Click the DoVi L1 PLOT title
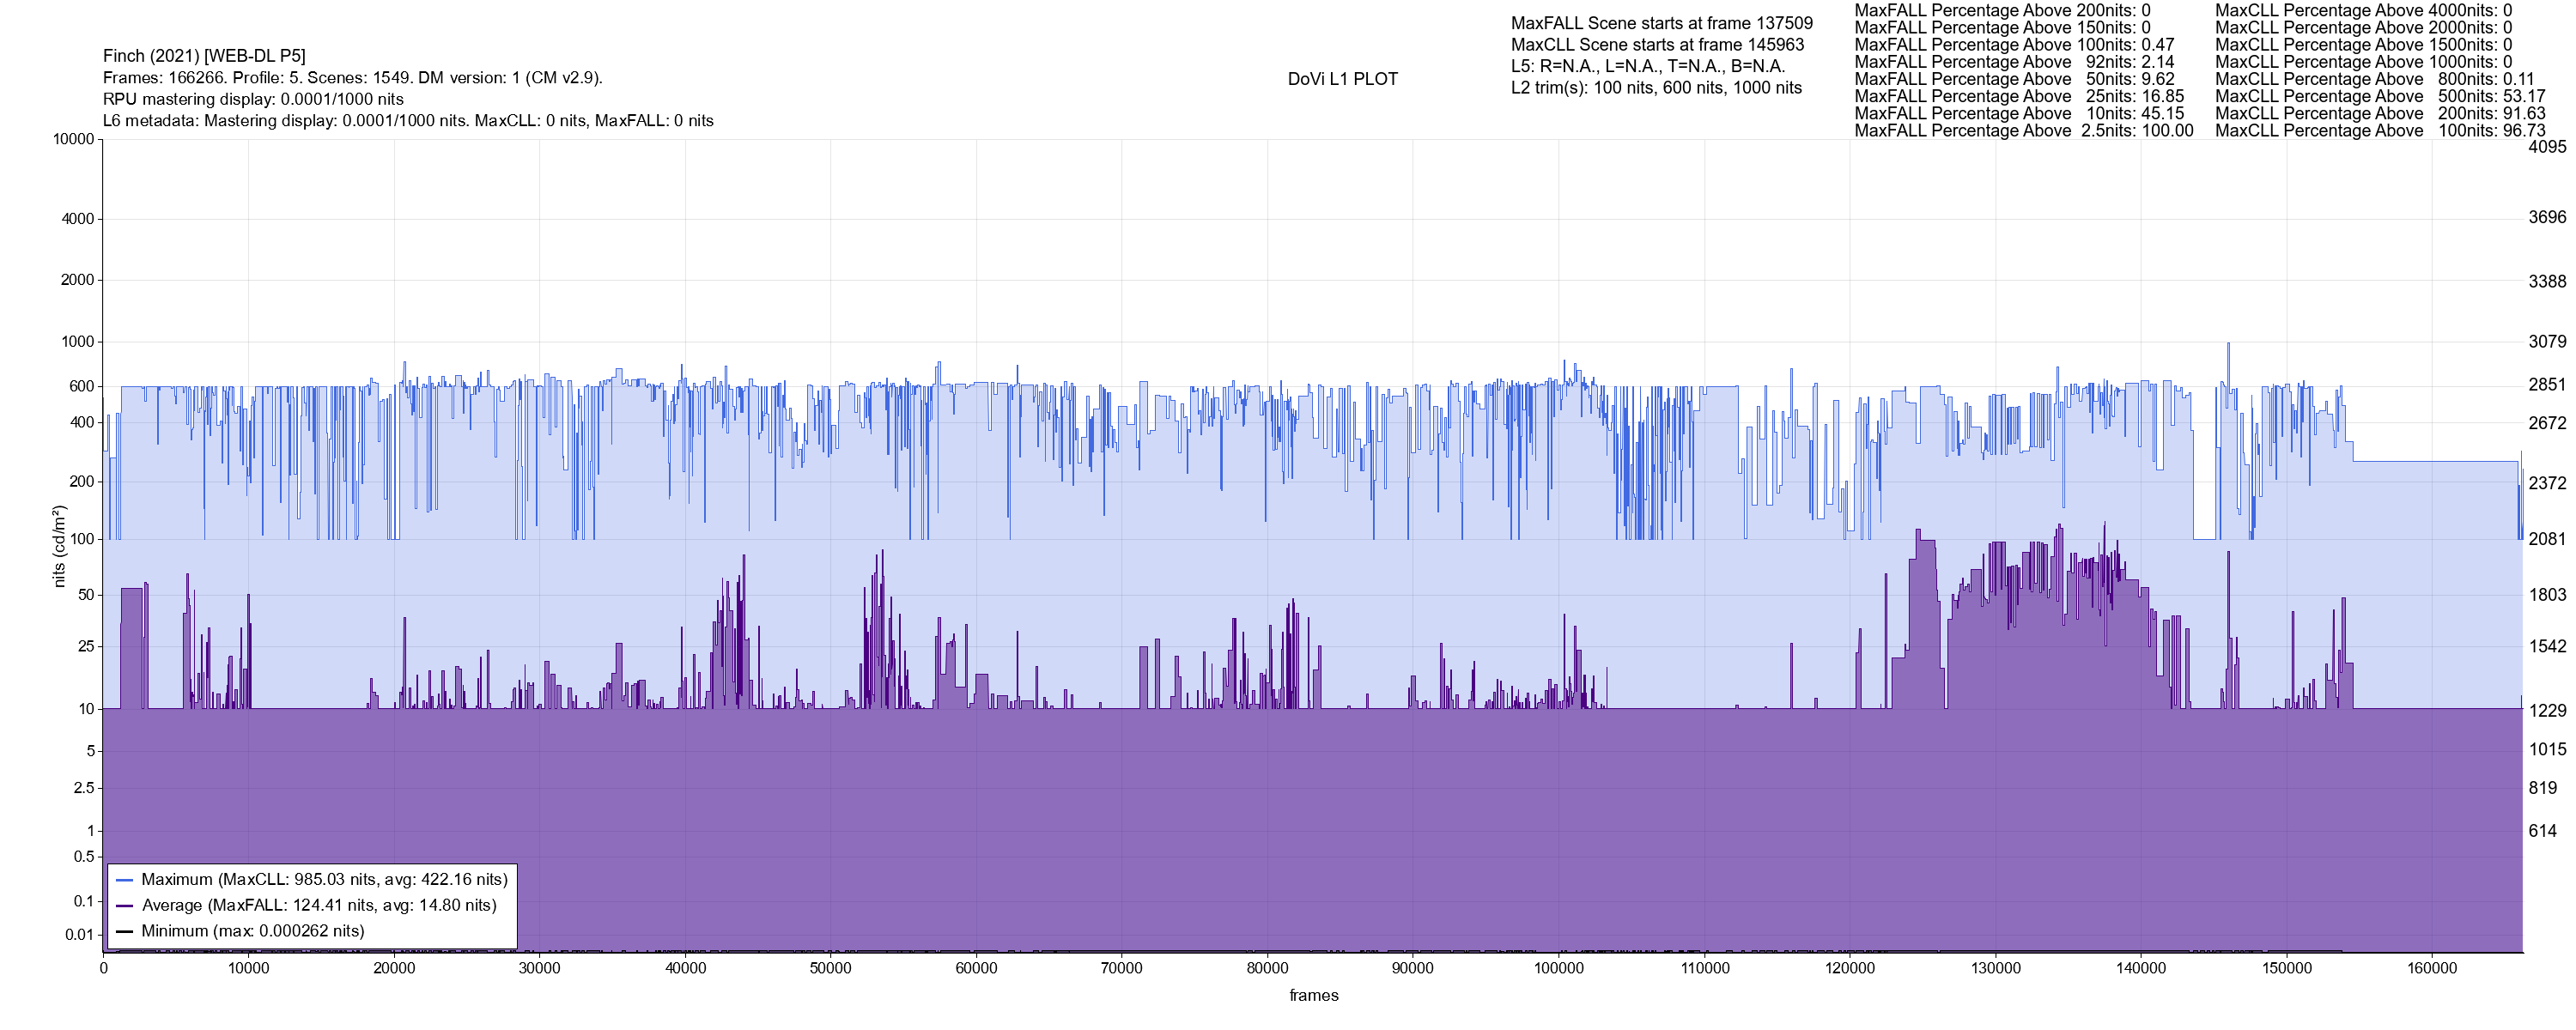This screenshot has width=2576, height=1030. click(x=1342, y=79)
